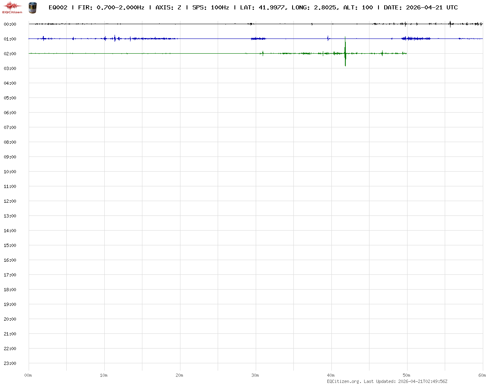Select the 02:00 hour row label

[10, 54]
